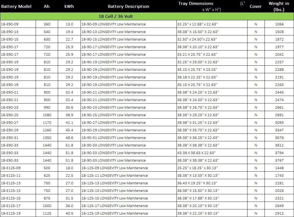
Task: Select model cell 18-E90-27
Action: pos(9,122)
